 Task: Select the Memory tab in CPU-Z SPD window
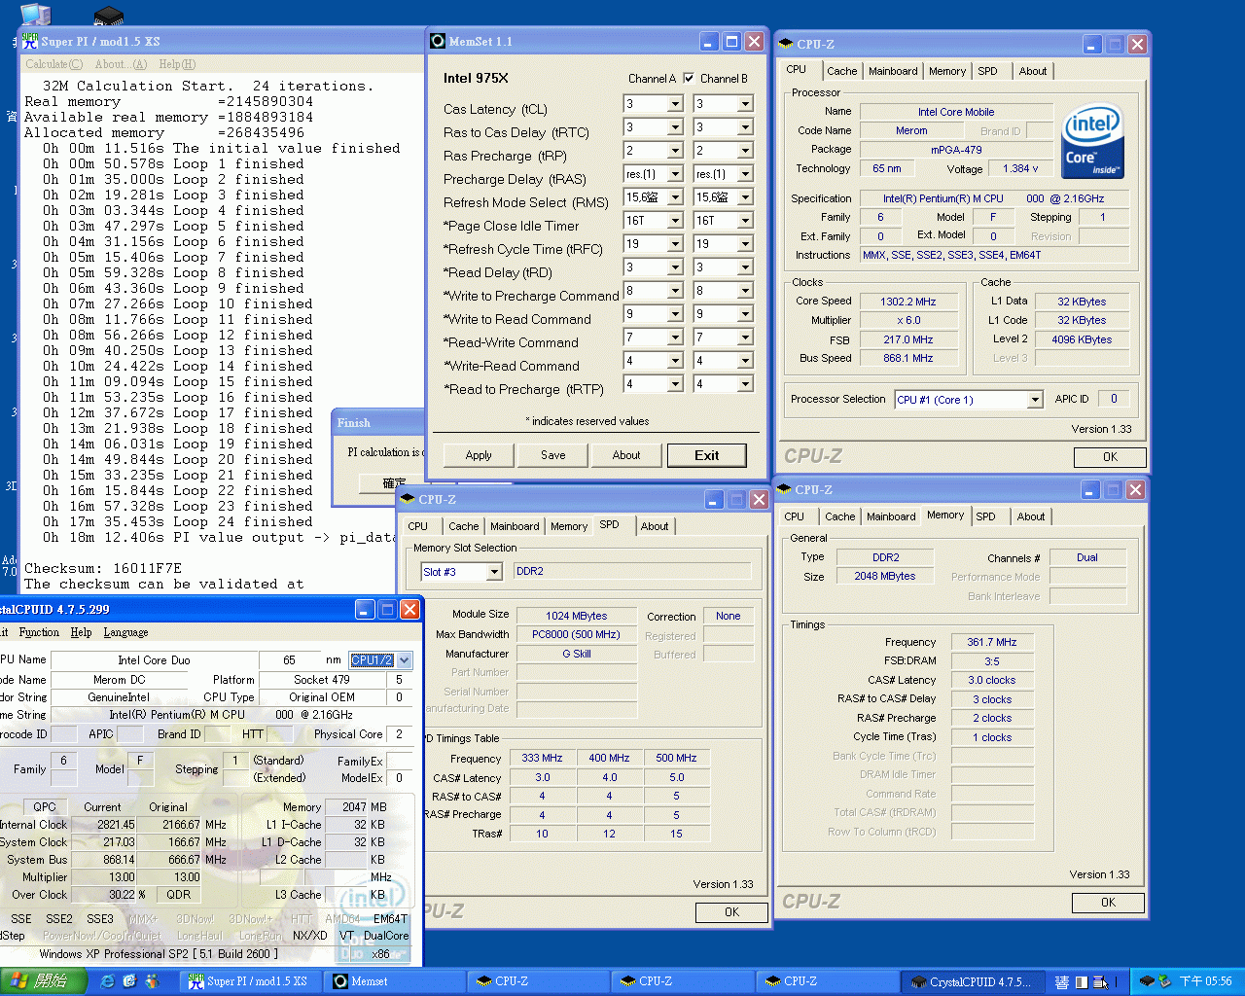click(x=569, y=526)
